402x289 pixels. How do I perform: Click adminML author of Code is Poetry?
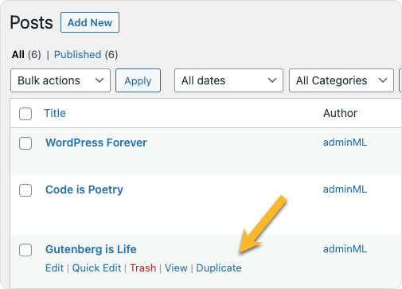pos(345,189)
